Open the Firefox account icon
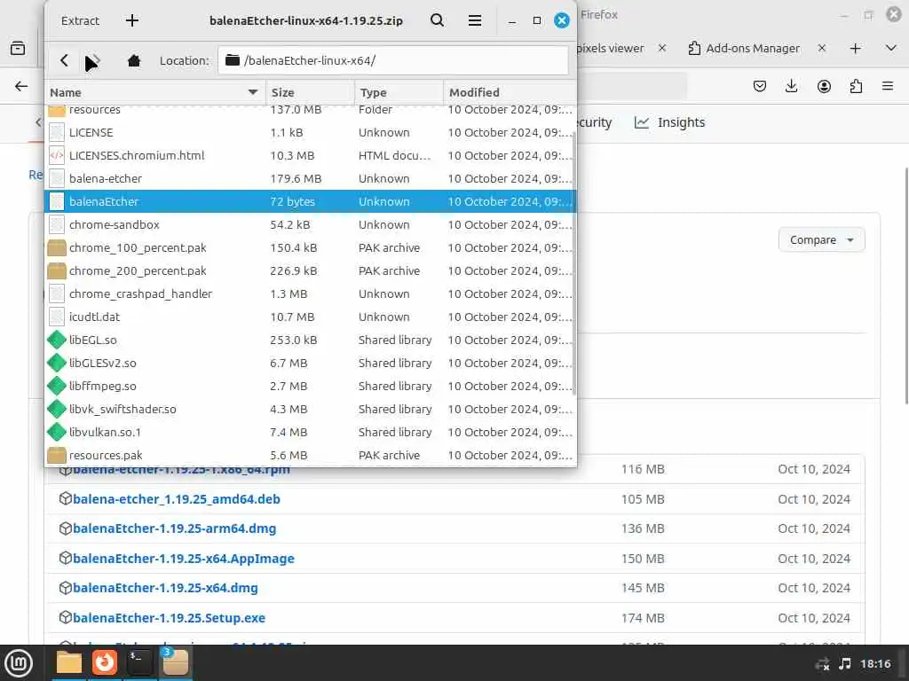Image resolution: width=909 pixels, height=681 pixels. point(824,86)
